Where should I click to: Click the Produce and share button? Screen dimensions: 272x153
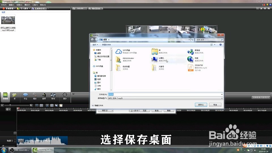coord(38,8)
